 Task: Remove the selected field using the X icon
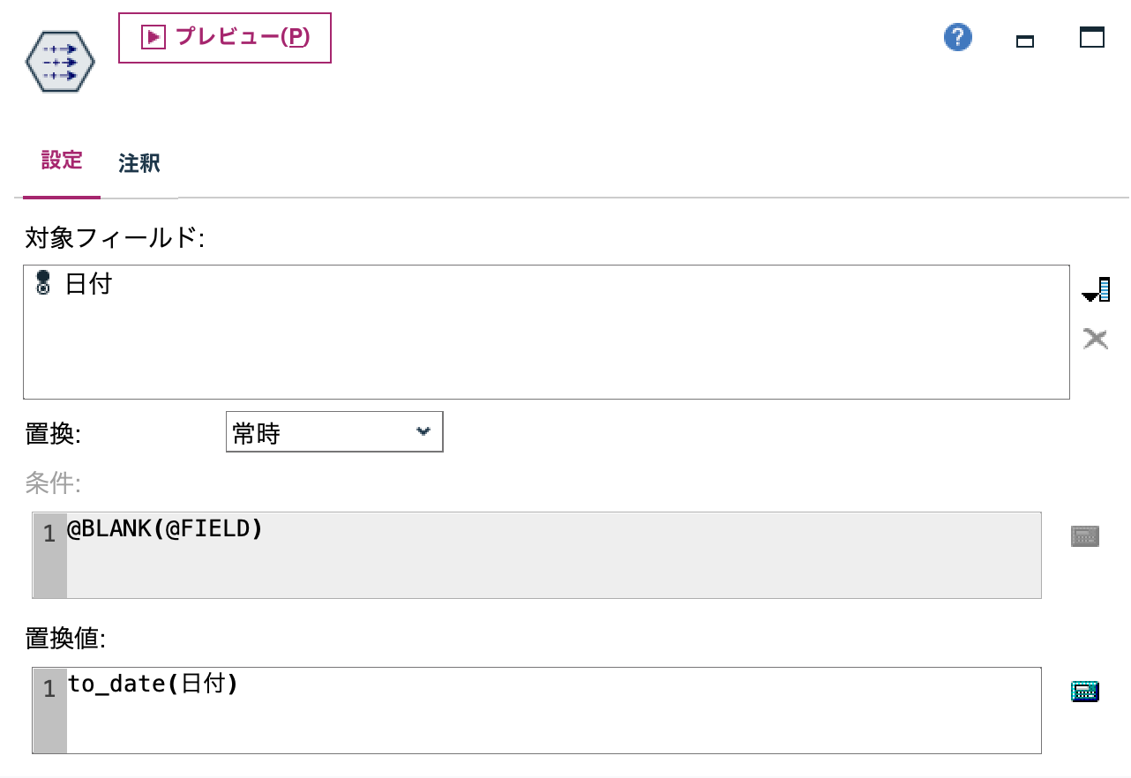click(1096, 338)
